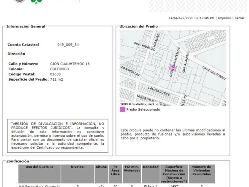
Task: Click the Habitacional con Comercio cell
Action: [39, 186]
